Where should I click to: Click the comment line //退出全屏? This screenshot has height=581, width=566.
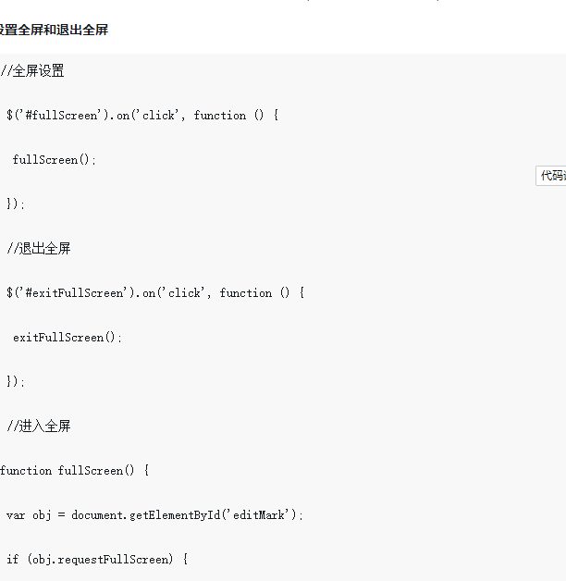39,248
